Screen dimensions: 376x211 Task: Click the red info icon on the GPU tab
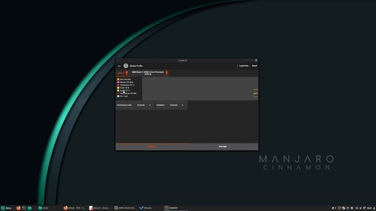[x=127, y=73]
